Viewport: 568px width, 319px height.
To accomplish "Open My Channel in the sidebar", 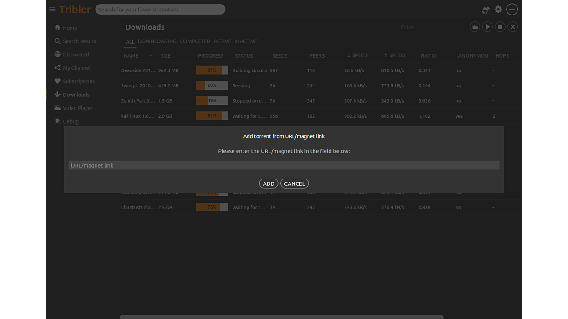I will pyautogui.click(x=76, y=68).
